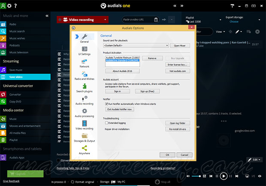
Task: Click Re-install drivers button
Action: coord(178,129)
